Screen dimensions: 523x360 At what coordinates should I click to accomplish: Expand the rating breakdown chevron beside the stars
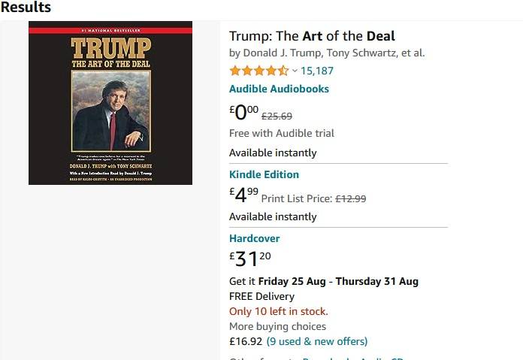click(295, 71)
